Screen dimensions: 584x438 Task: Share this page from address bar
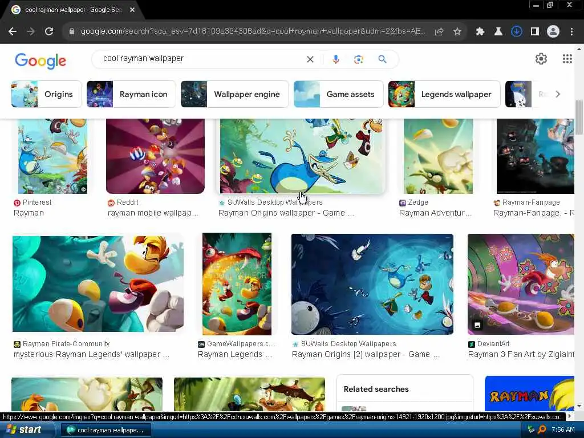pos(439,32)
